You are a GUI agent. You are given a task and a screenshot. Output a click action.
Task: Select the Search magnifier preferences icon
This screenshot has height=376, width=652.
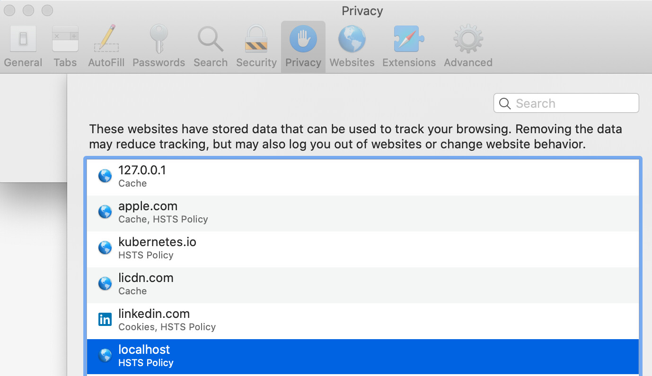[x=210, y=46]
